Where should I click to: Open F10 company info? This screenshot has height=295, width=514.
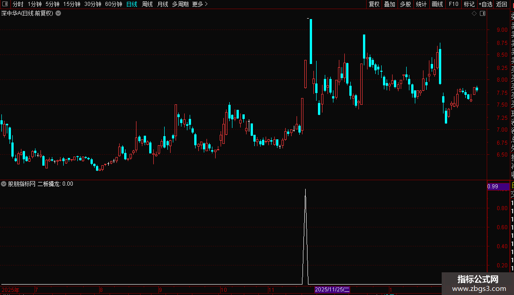click(x=454, y=4)
